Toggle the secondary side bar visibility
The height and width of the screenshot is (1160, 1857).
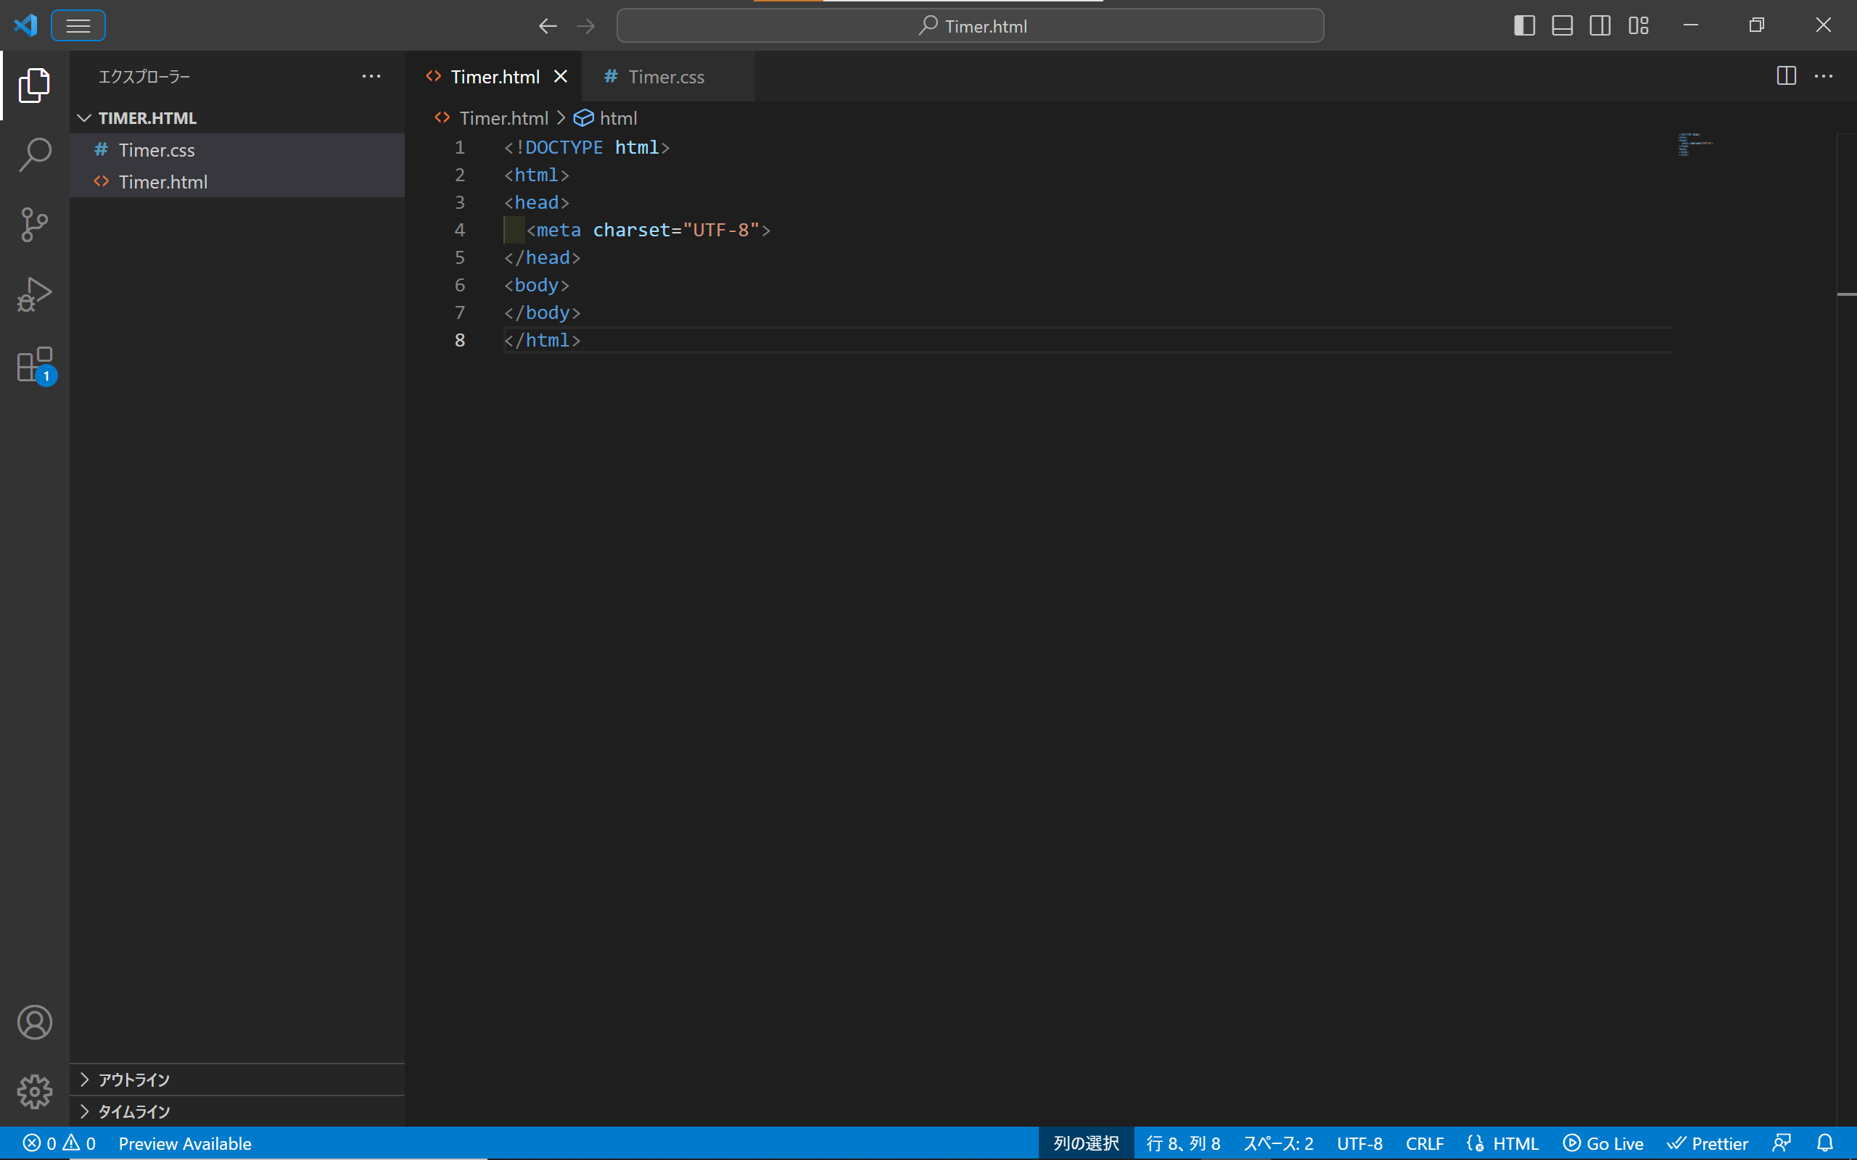(x=1600, y=26)
